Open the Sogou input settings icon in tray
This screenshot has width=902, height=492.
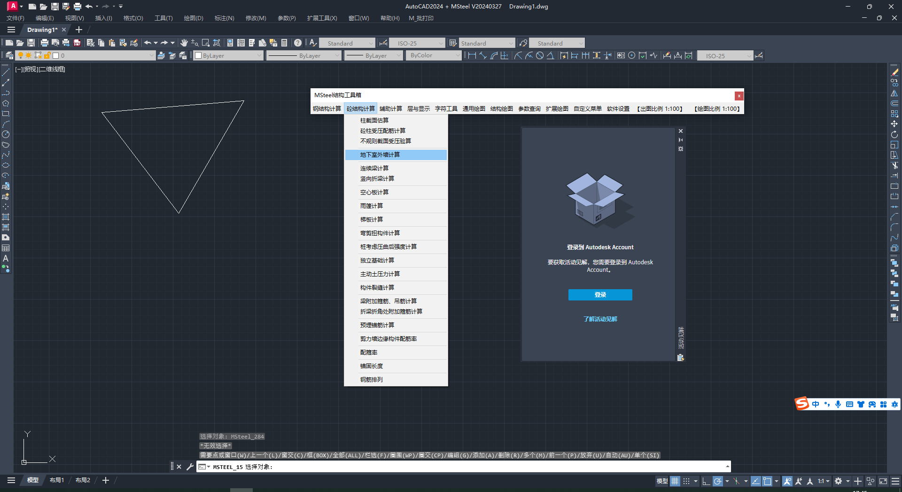click(895, 404)
